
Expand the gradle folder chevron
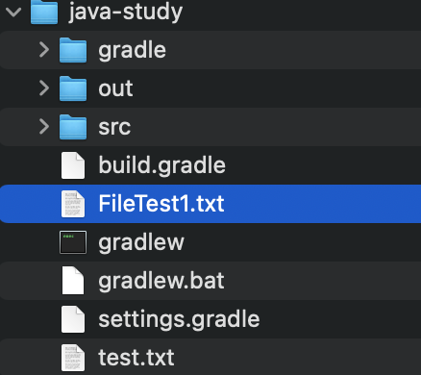coord(44,50)
